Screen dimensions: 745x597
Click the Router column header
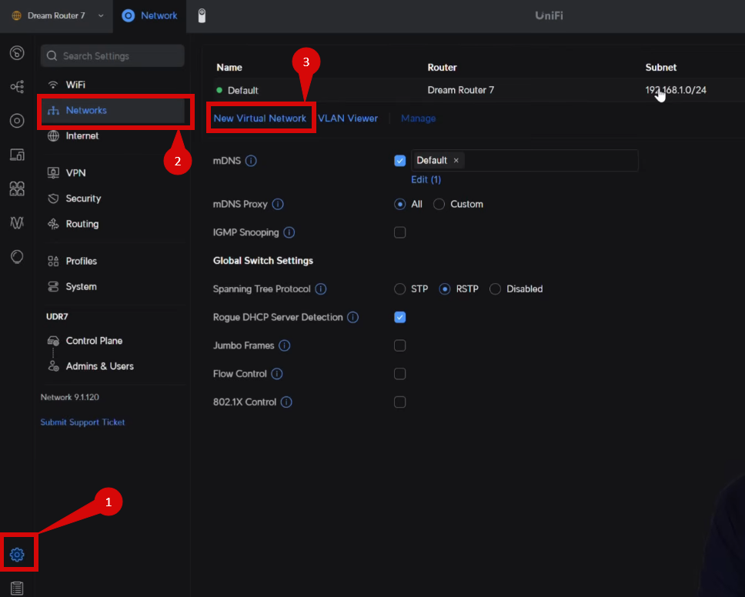[442, 68]
